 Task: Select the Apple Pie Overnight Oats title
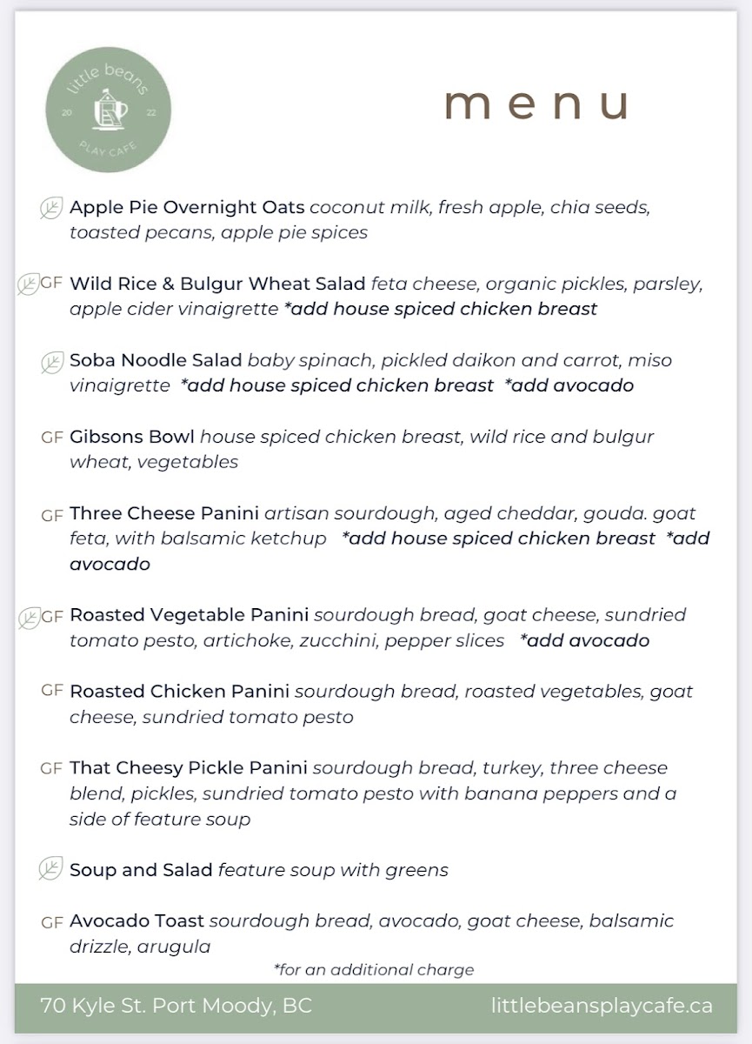click(187, 208)
